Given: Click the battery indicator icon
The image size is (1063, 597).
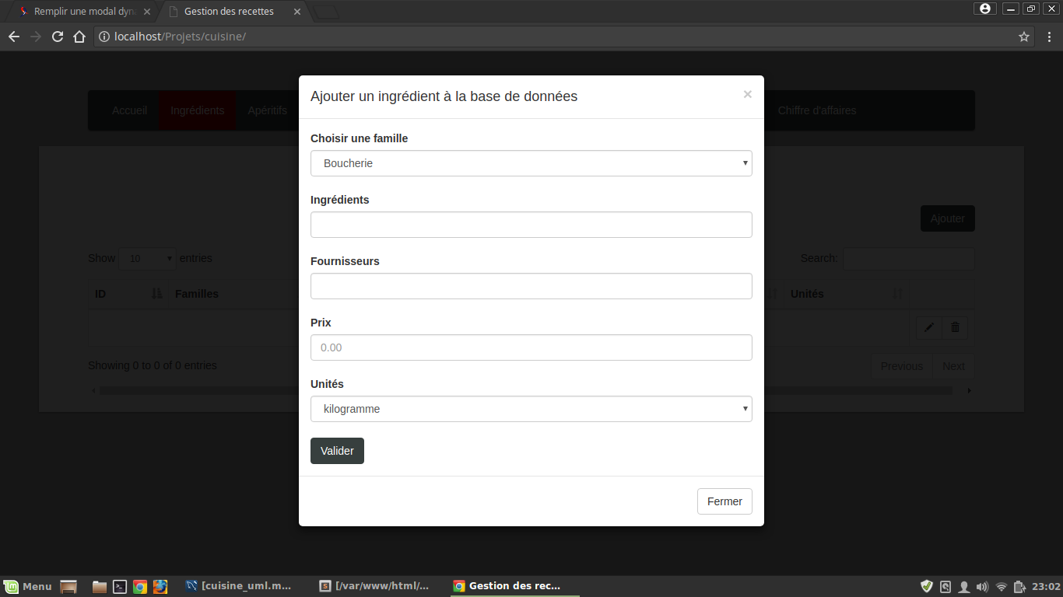Looking at the screenshot, I should pyautogui.click(x=1019, y=587).
